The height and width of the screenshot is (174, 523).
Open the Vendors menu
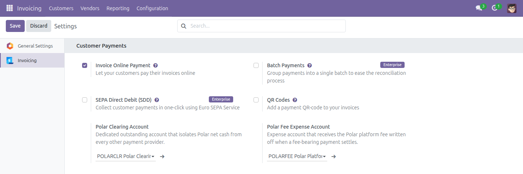pyautogui.click(x=90, y=8)
